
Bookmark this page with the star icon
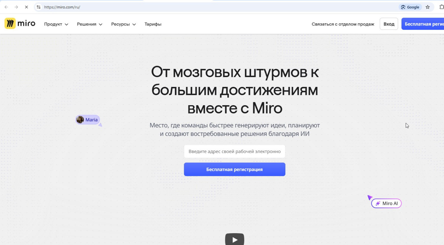click(427, 7)
